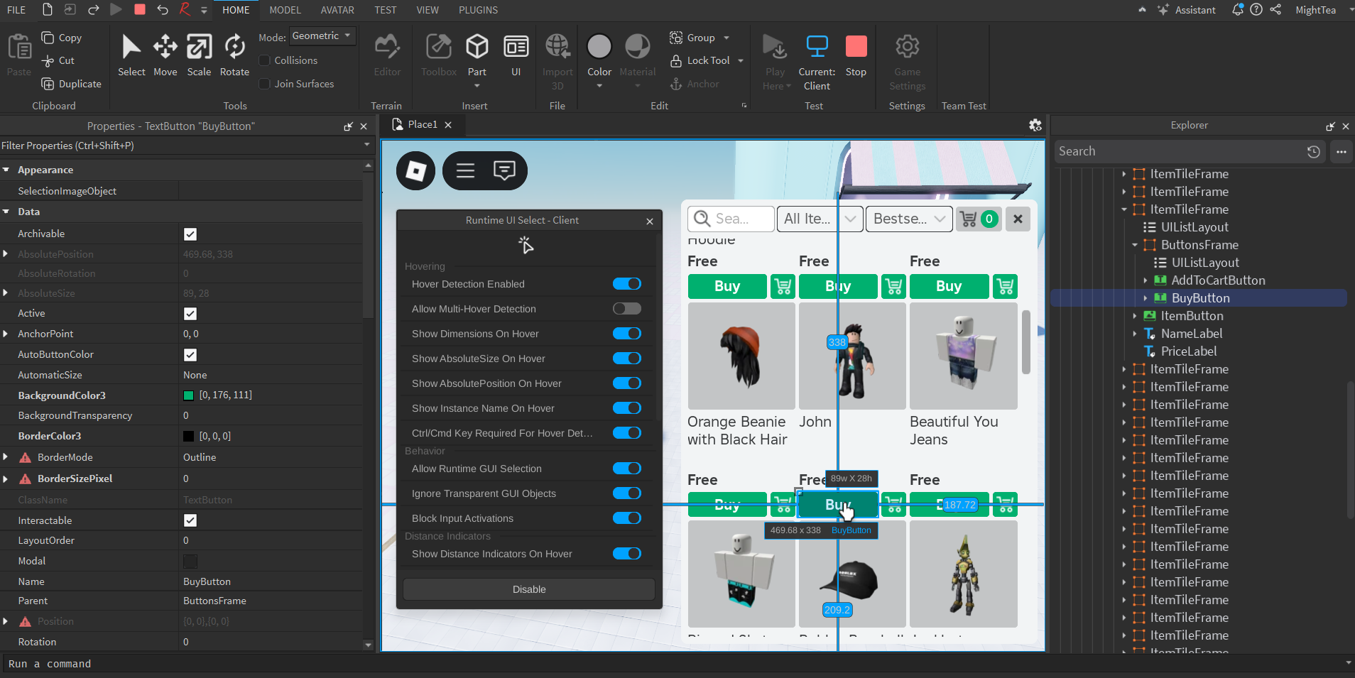This screenshot has height=678, width=1355.
Task: Collapse the Appearance section
Action: click(x=6, y=170)
